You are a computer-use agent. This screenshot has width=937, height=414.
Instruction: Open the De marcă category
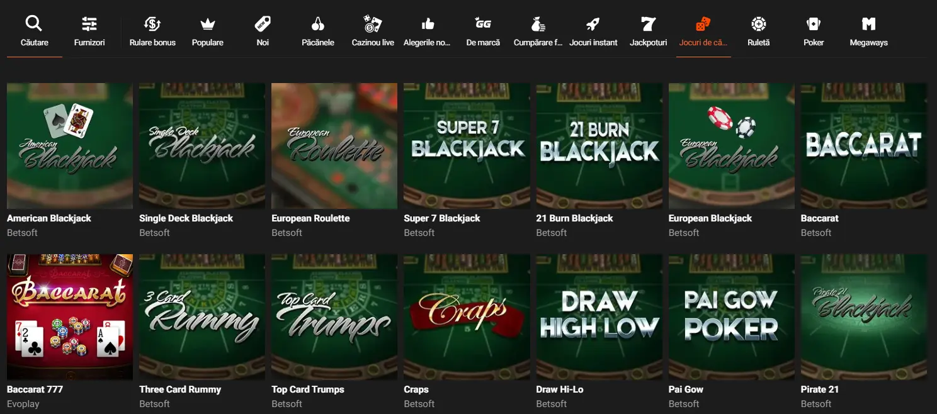coord(483,31)
